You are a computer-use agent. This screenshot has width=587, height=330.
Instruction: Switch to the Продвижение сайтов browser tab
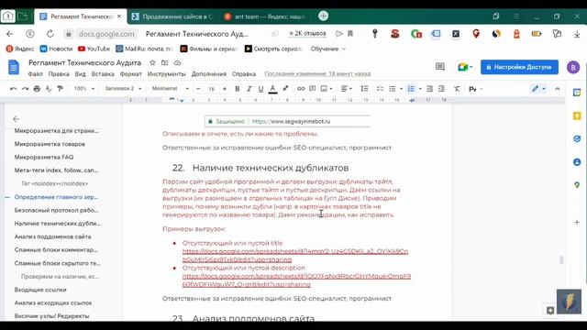pos(172,16)
